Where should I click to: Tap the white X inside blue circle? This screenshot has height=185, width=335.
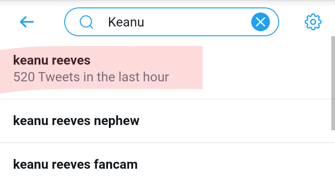click(x=261, y=22)
